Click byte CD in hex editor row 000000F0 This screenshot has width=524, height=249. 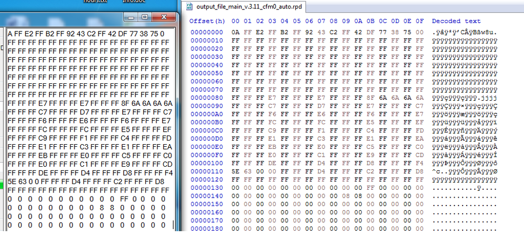click(x=420, y=155)
